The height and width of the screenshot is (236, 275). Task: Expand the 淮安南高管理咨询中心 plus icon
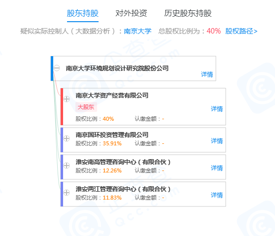pyautogui.click(x=67, y=166)
